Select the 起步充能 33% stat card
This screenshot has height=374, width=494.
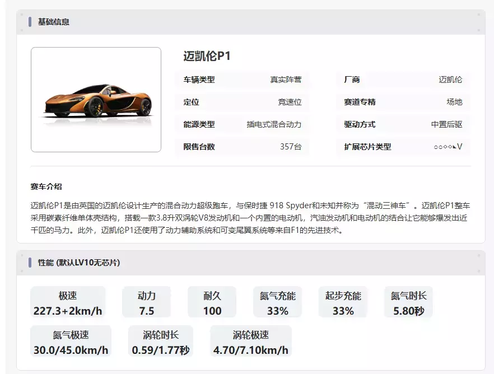pos(343,302)
